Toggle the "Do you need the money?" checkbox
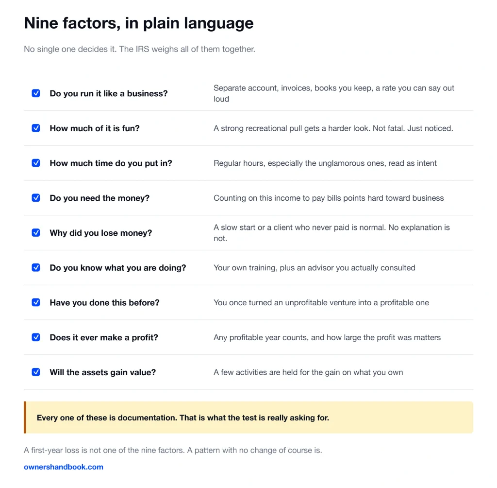Screen dimensions: 497x488 (x=36, y=198)
